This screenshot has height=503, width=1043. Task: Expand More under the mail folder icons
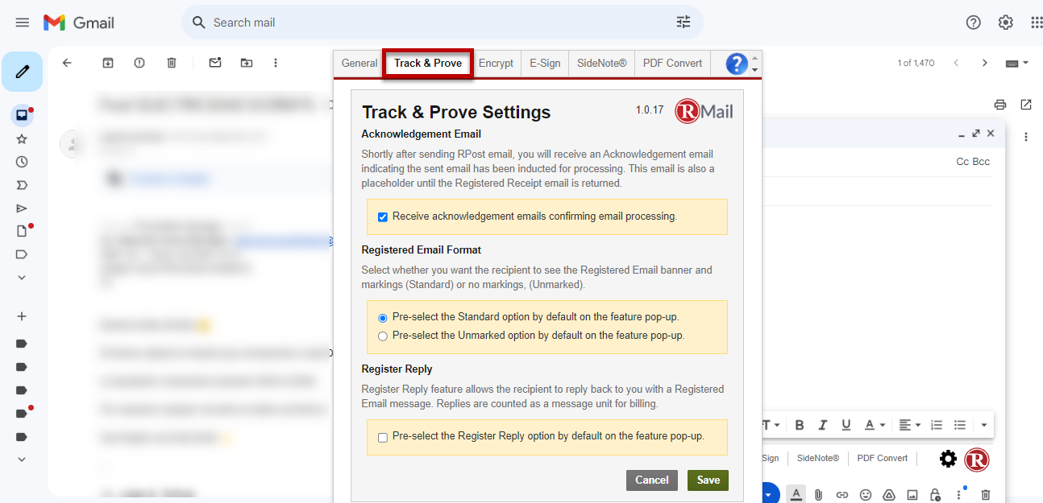tap(22, 278)
